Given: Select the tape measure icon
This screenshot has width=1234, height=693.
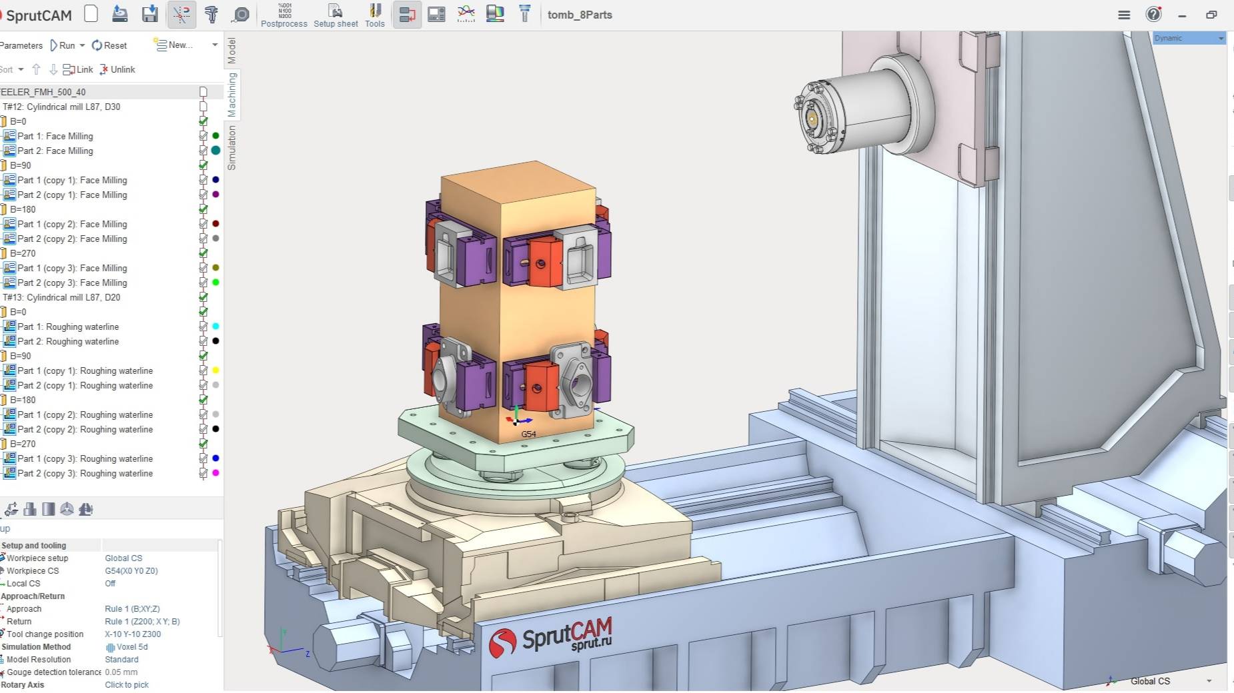Looking at the screenshot, I should click(x=241, y=14).
